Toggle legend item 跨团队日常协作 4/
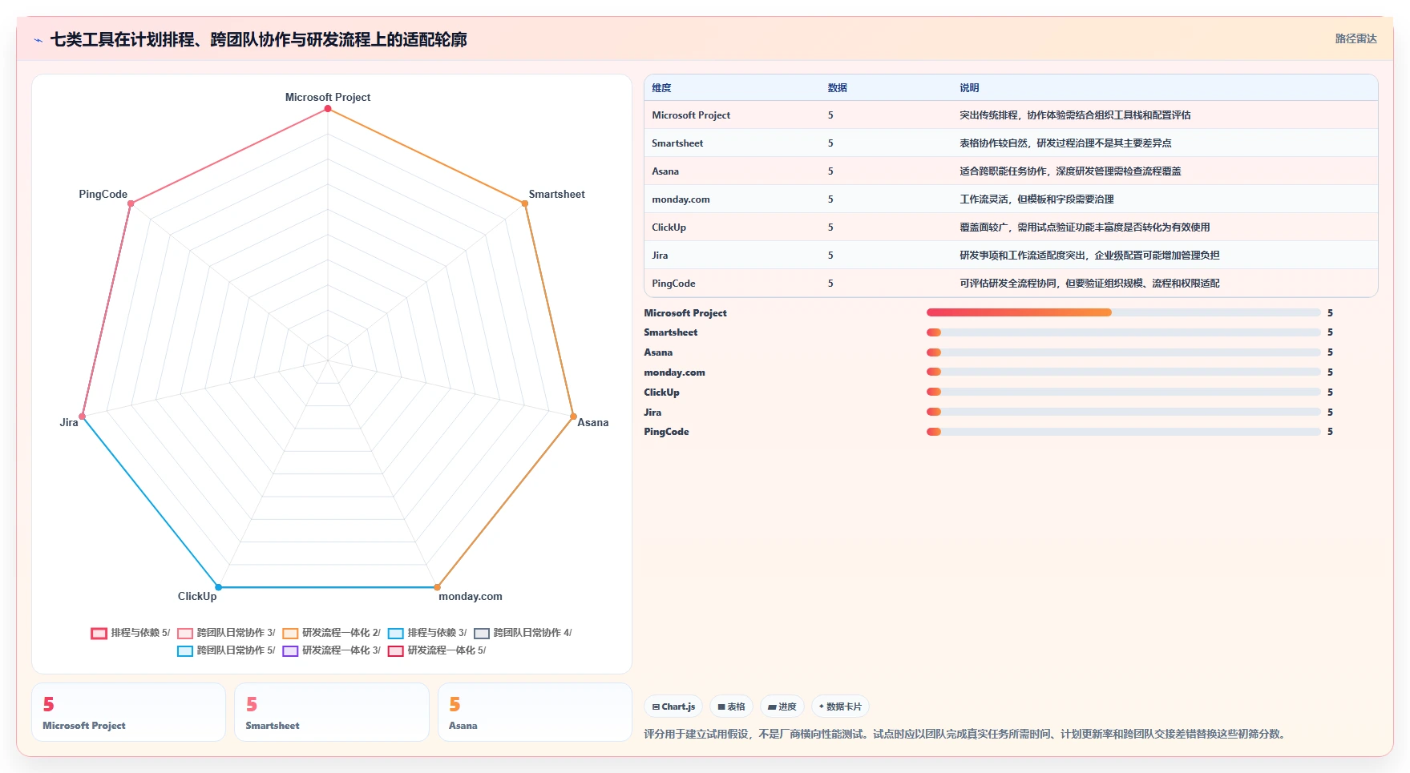The image size is (1410, 773). click(523, 633)
